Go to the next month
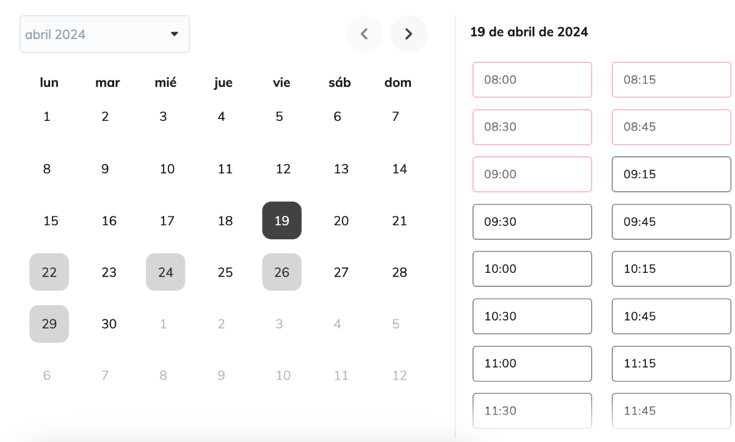This screenshot has height=442, width=735. tap(409, 34)
